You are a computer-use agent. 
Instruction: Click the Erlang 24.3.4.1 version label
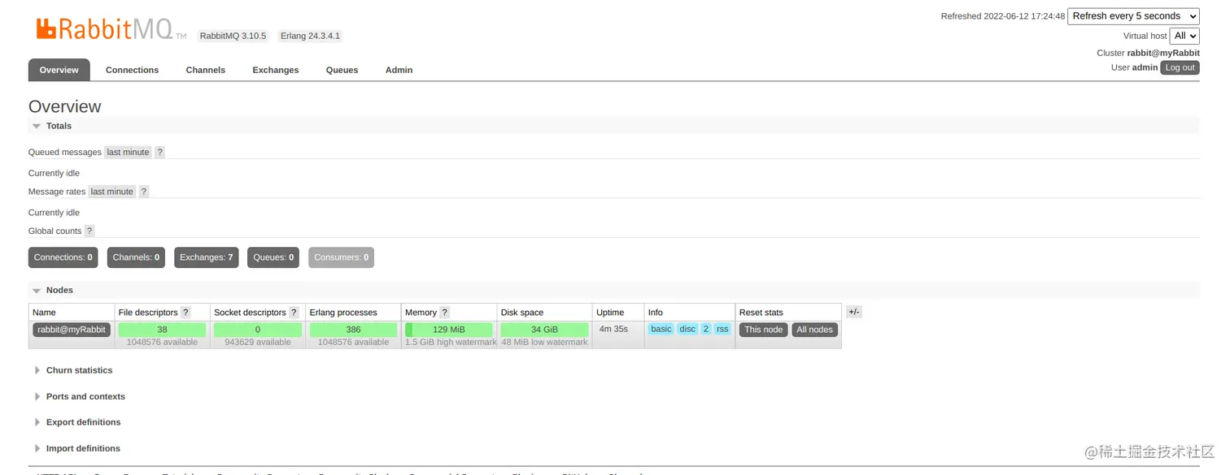coord(310,36)
